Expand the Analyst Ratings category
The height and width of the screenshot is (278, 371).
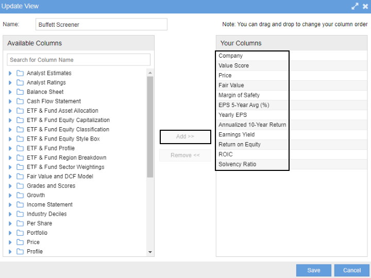(10, 83)
